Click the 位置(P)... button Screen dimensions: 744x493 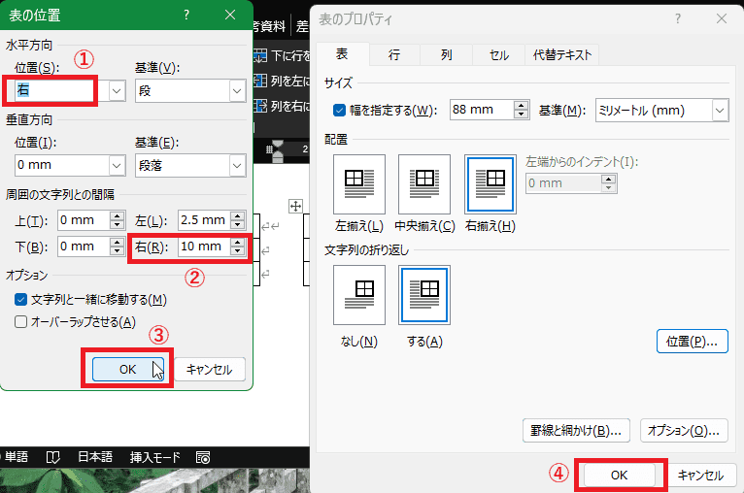coord(692,342)
